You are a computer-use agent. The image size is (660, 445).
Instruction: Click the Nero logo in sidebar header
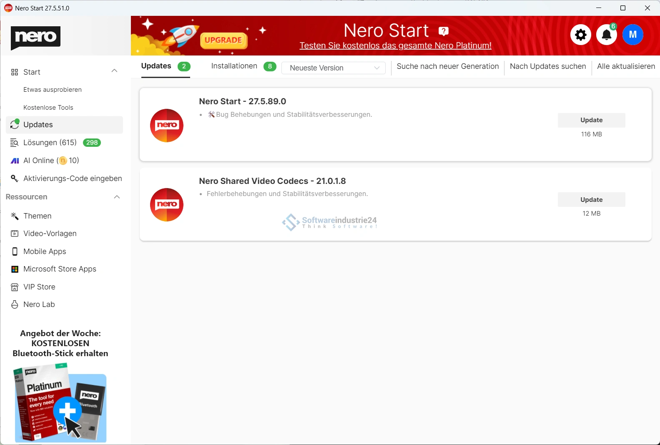pyautogui.click(x=35, y=37)
